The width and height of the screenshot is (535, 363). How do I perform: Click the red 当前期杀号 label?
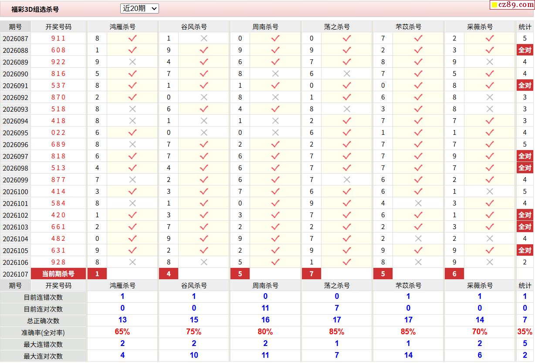58,274
